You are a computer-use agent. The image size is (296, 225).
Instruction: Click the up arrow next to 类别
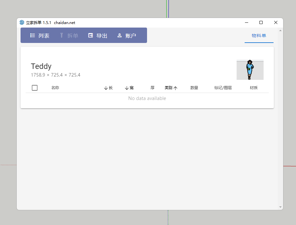(175, 88)
